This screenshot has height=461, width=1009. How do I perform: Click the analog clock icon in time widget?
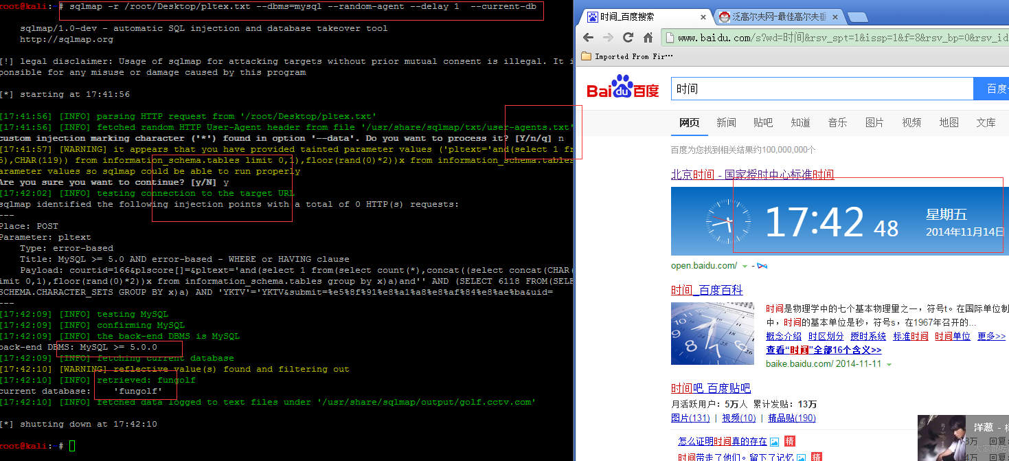728,222
